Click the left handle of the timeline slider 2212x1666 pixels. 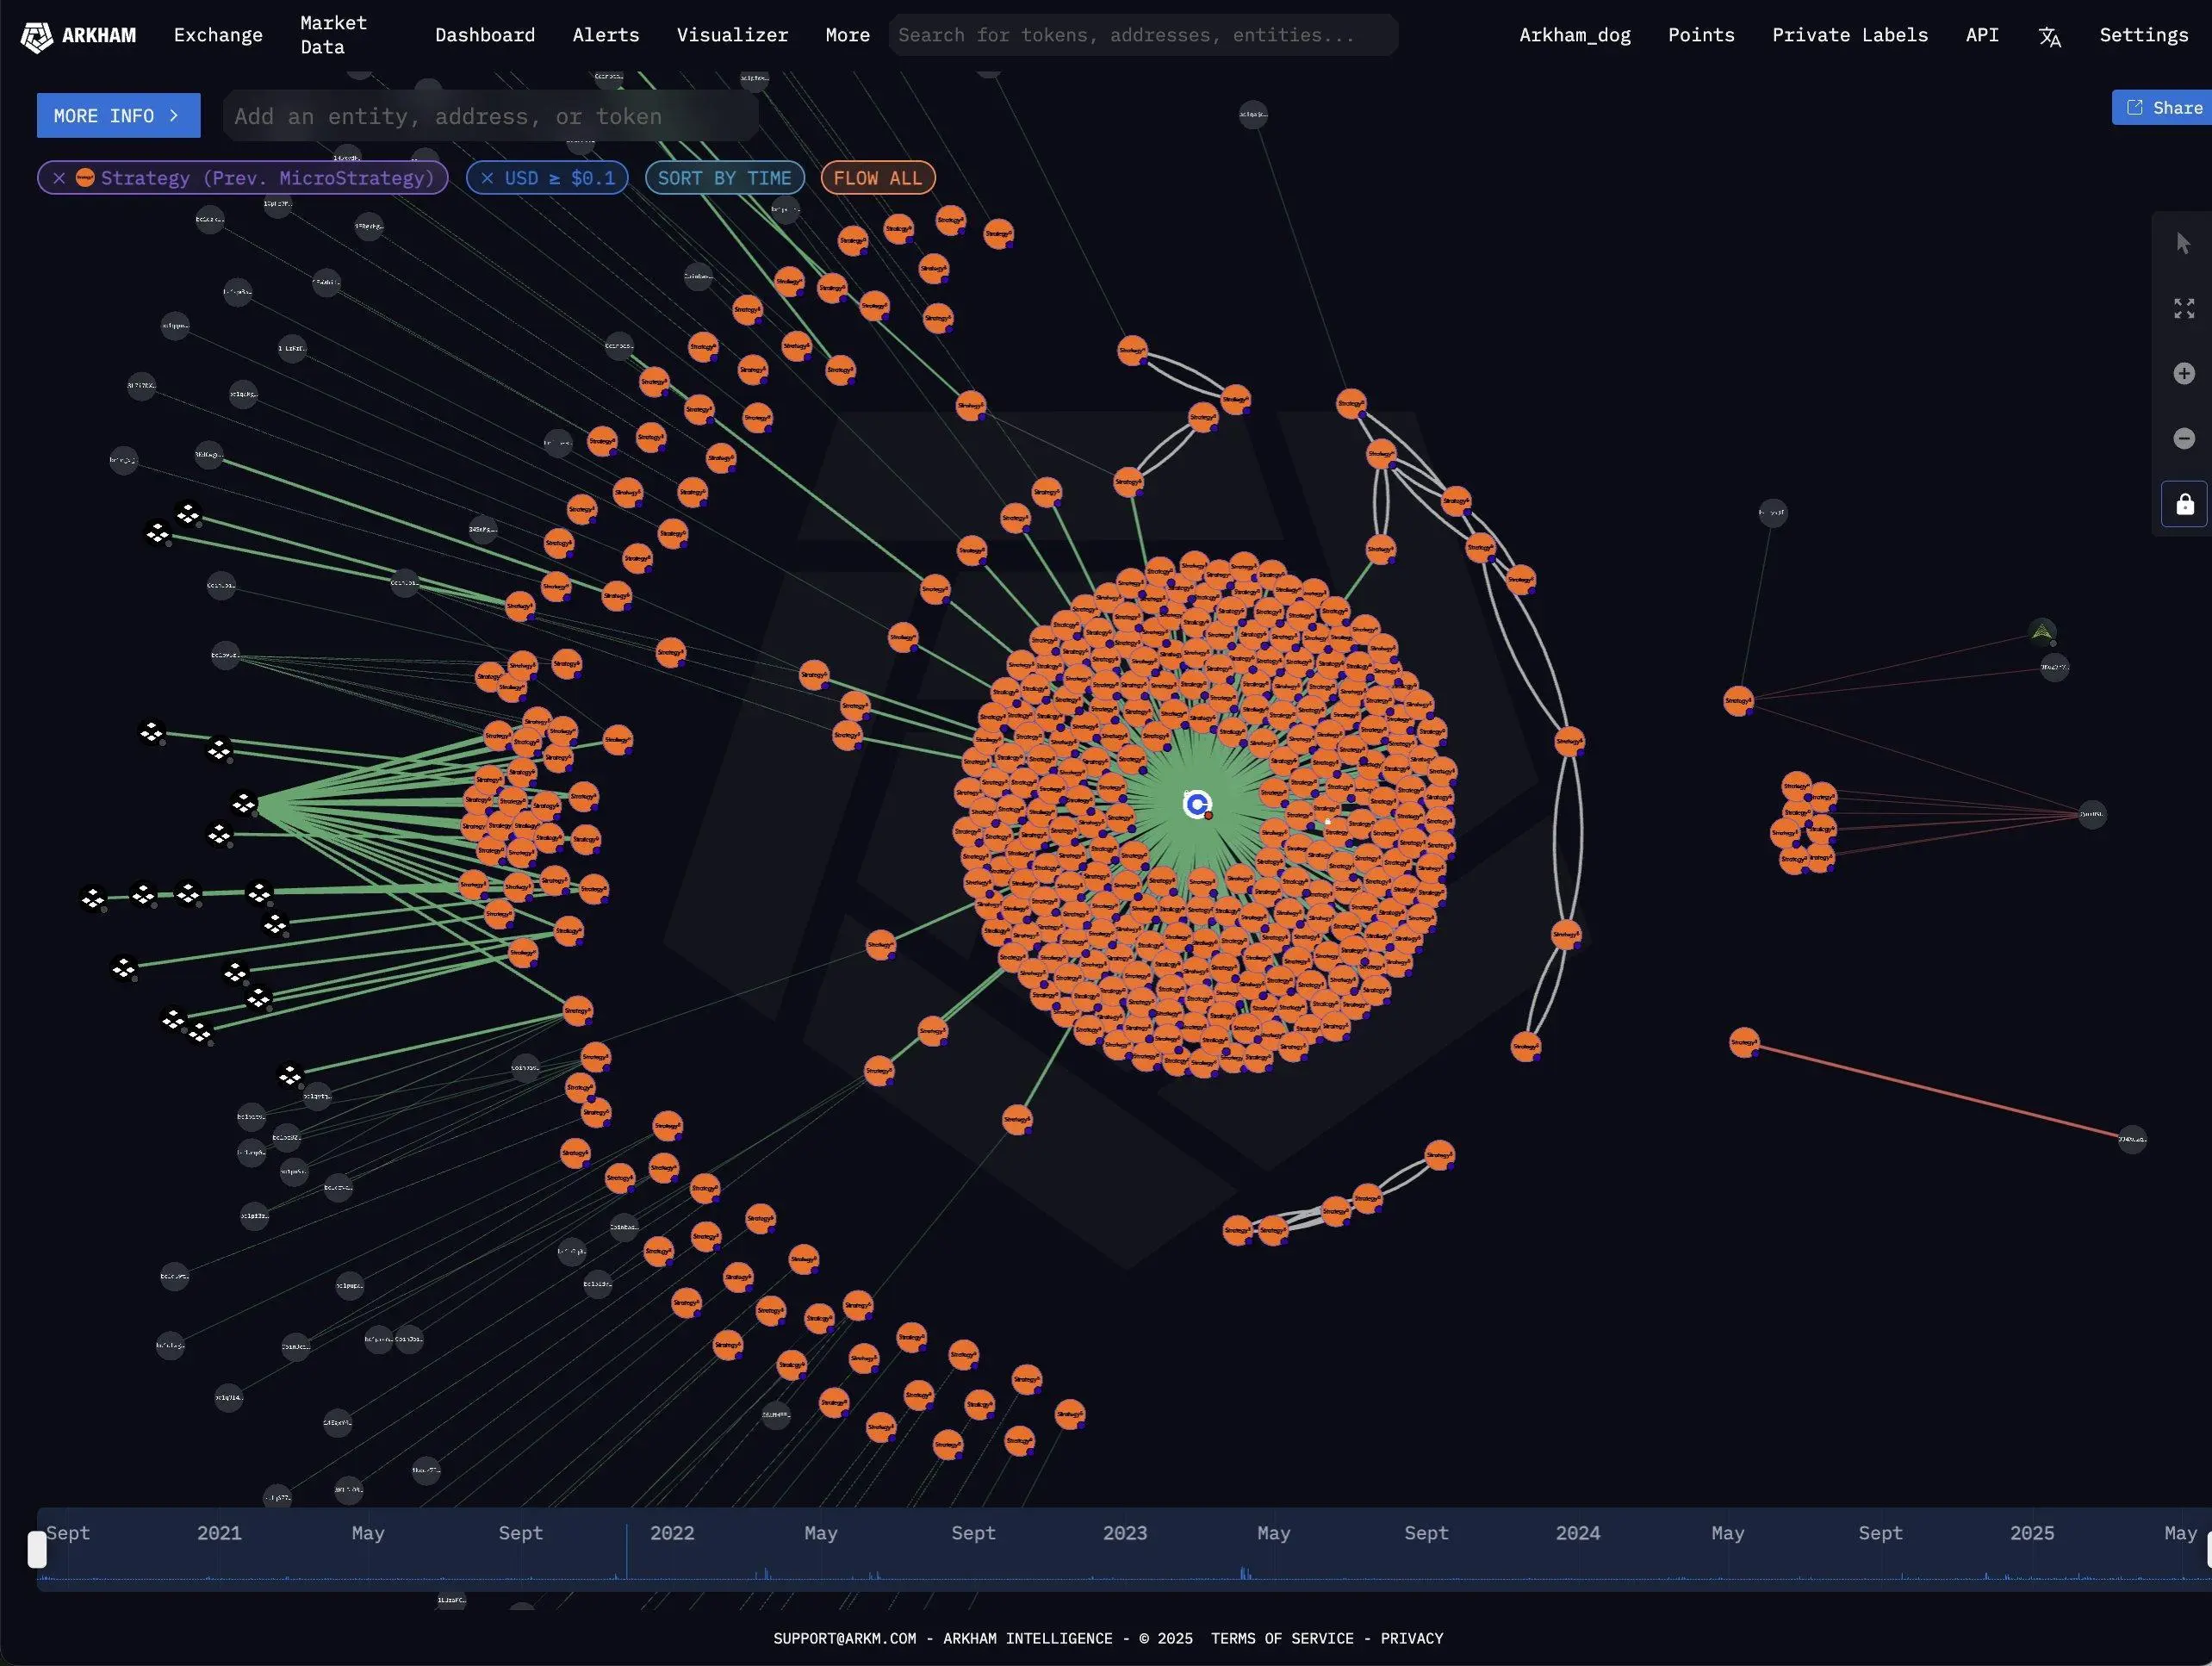coord(37,1549)
